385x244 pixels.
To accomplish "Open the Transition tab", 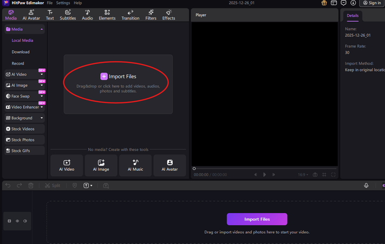I will pyautogui.click(x=130, y=15).
